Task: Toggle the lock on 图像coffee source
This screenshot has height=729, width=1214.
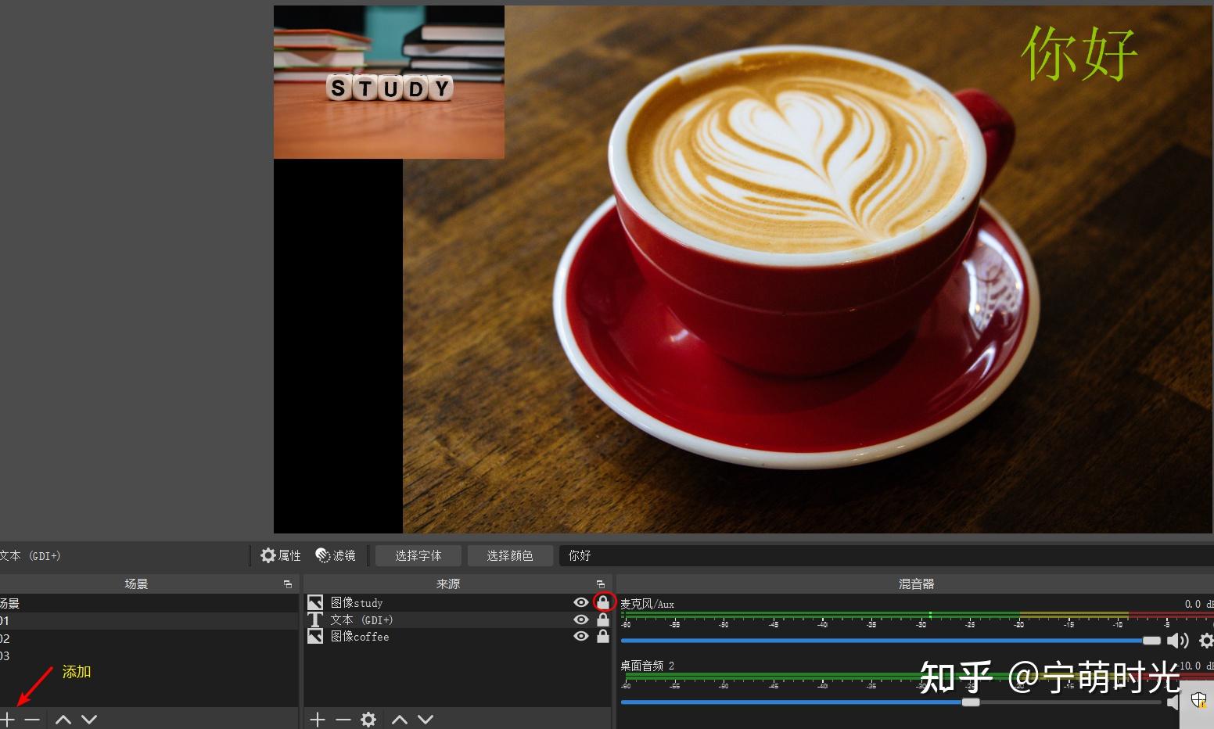Action: (603, 637)
